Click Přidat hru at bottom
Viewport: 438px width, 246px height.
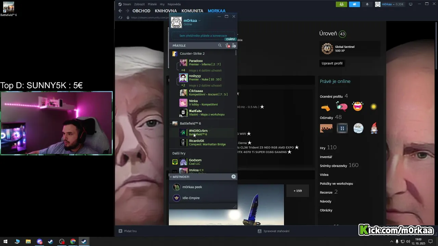(x=128, y=231)
